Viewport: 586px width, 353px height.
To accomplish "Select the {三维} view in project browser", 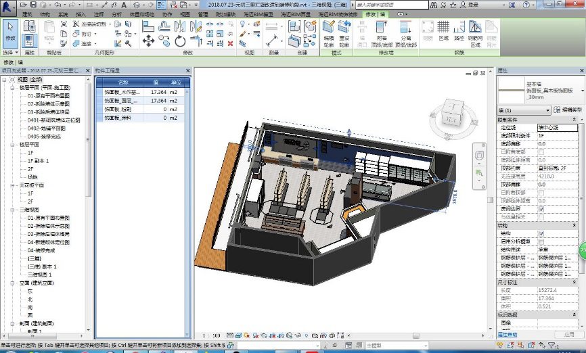I will [x=35, y=258].
